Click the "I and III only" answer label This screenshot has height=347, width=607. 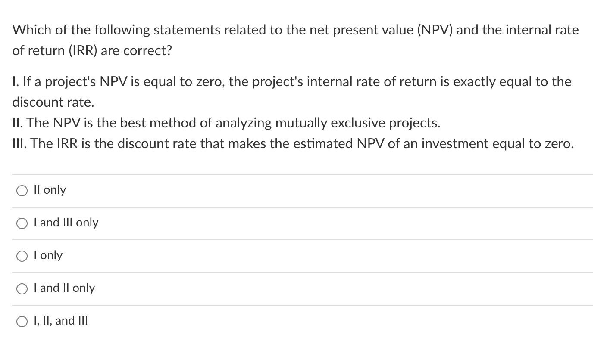[x=66, y=223]
